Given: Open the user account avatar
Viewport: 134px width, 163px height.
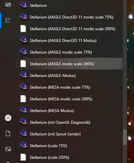Looking at the screenshot, I should click(8, 118).
